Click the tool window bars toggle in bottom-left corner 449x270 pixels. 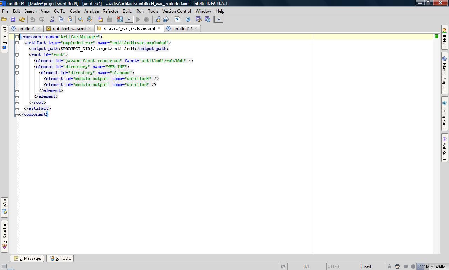click(x=4, y=266)
